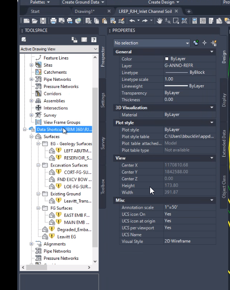Image resolution: width=230 pixels, height=290 pixels.
Task: Click the Select Objects crosshair icon
Action: tap(205, 43)
